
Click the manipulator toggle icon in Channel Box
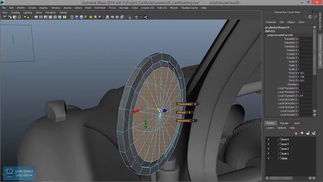point(306,17)
